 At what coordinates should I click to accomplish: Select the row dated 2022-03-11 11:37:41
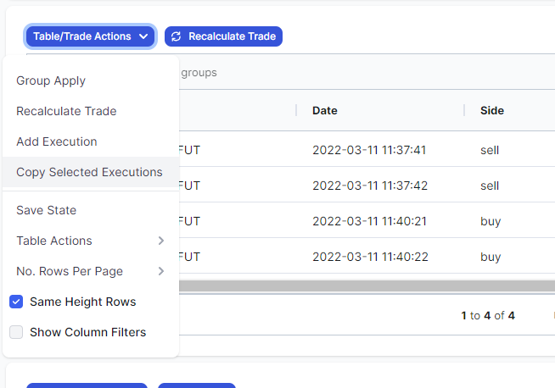point(367,149)
